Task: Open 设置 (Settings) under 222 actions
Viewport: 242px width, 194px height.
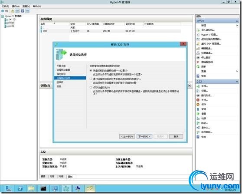Action: click(204, 91)
